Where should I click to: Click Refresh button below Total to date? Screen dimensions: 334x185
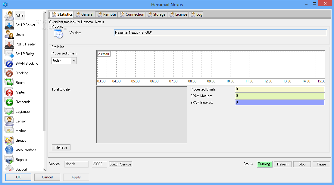pyautogui.click(x=61, y=147)
